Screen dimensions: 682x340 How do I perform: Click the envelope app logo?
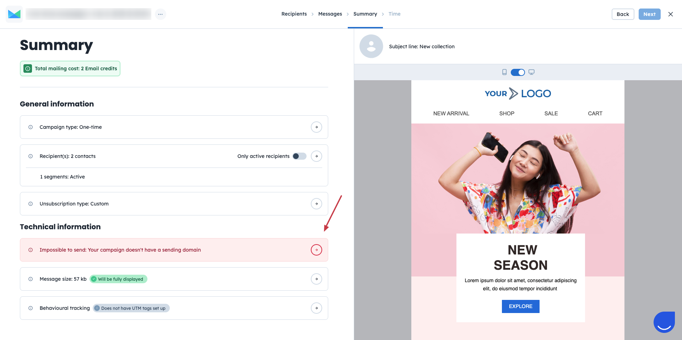[x=14, y=14]
